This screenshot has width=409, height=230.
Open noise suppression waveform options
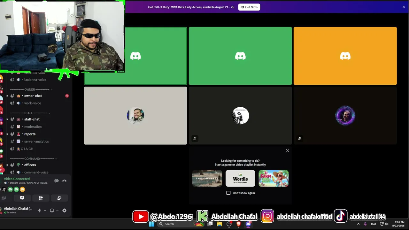coord(57,181)
